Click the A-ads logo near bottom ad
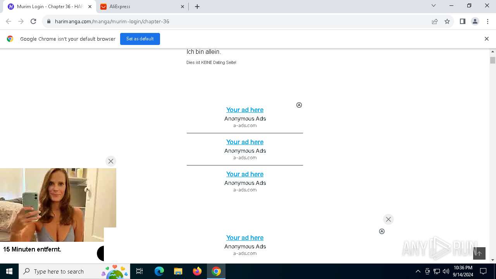 tap(382, 231)
